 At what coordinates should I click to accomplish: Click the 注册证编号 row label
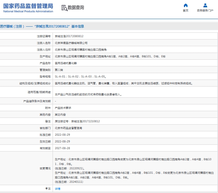click(x=44, y=36)
